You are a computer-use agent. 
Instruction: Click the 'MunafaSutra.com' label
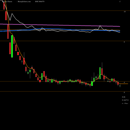tap(24, 2)
